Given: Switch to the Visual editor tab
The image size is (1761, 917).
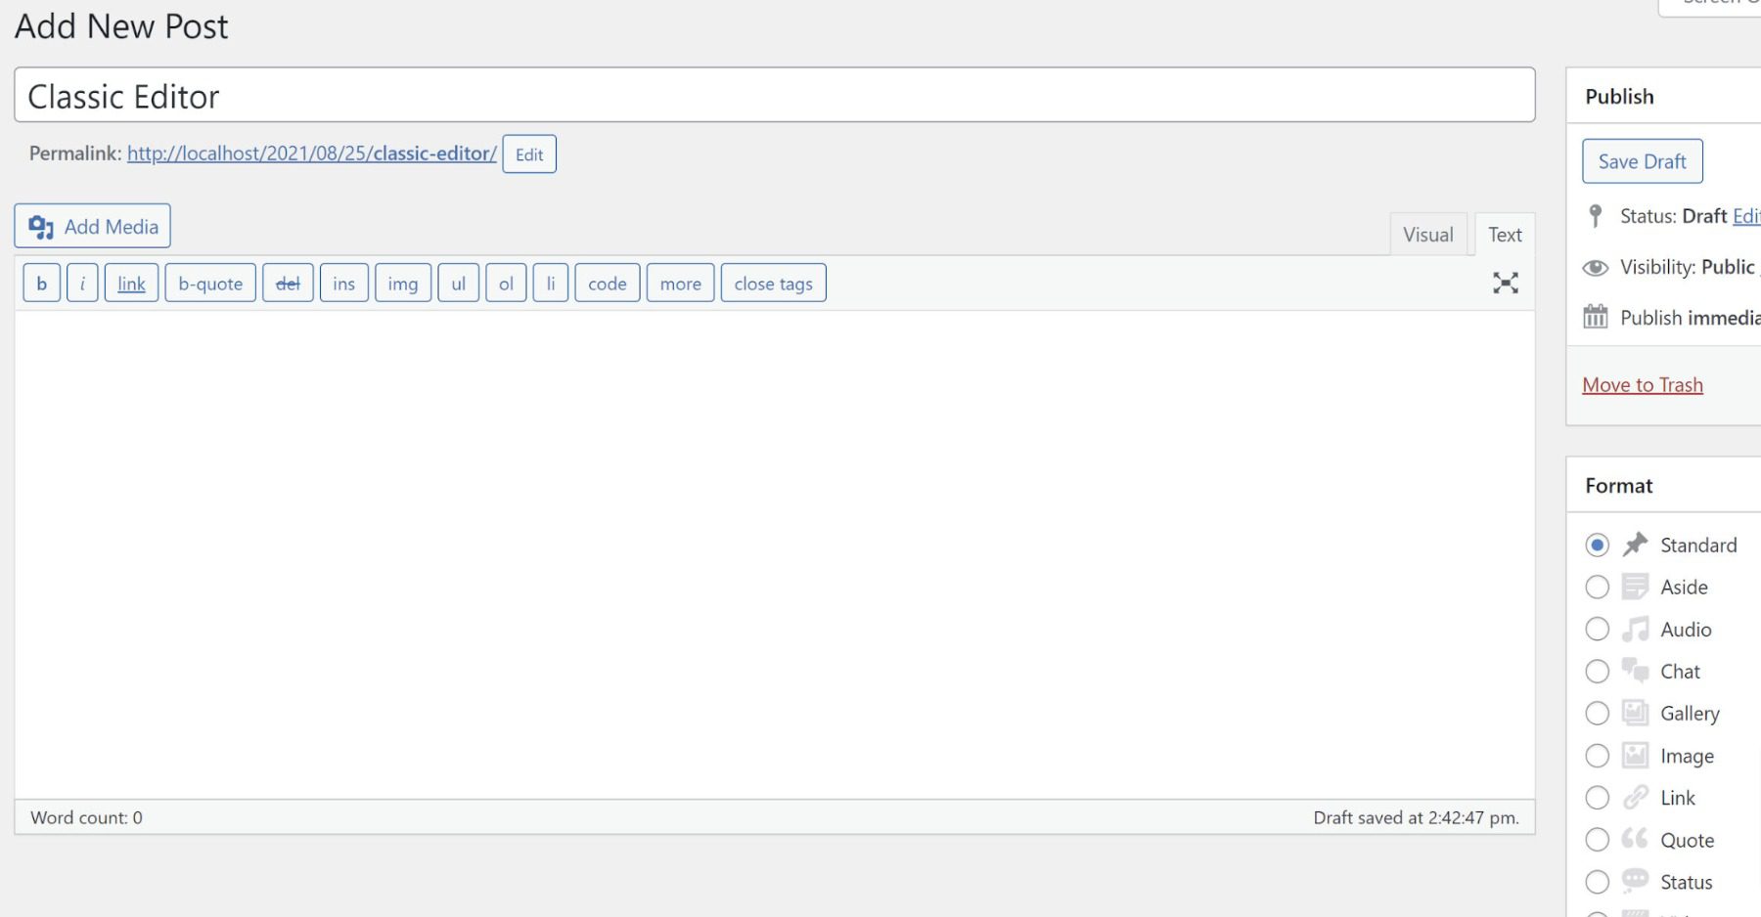Looking at the screenshot, I should 1428,234.
